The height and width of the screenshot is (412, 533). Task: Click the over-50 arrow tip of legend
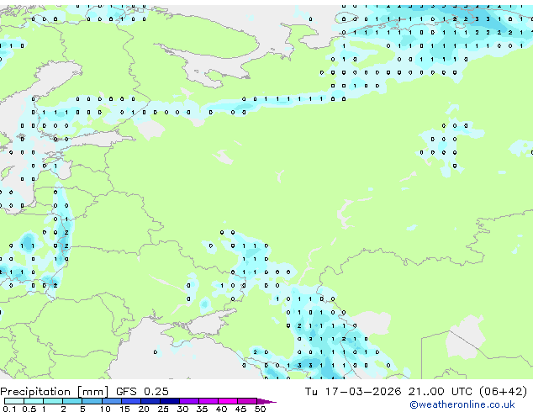266,401
